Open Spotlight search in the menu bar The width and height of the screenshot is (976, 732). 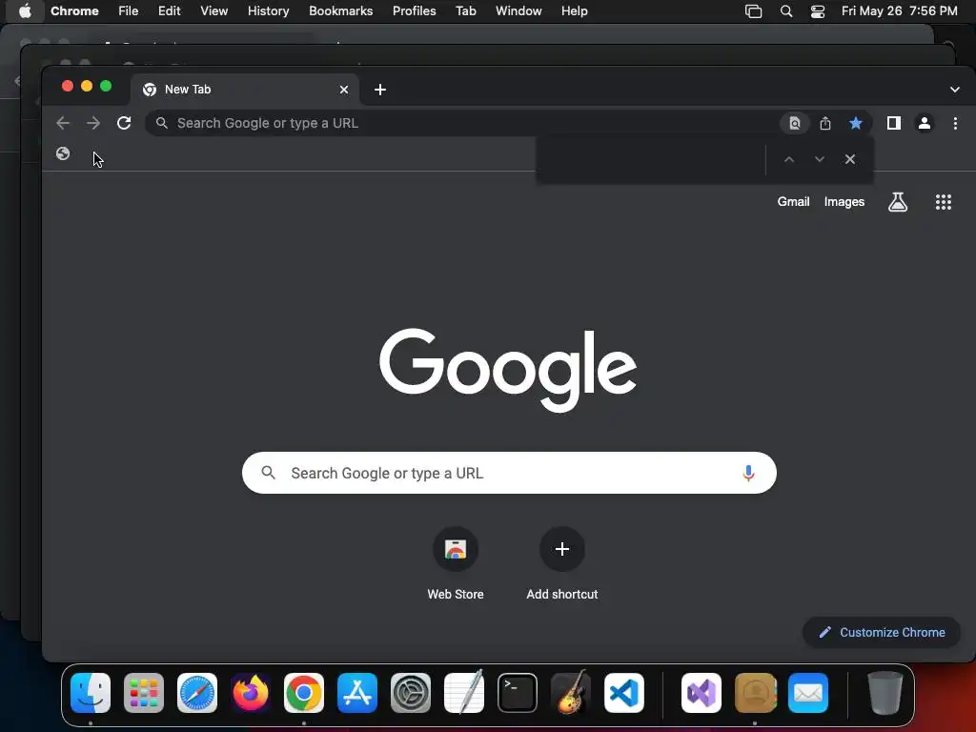(786, 11)
